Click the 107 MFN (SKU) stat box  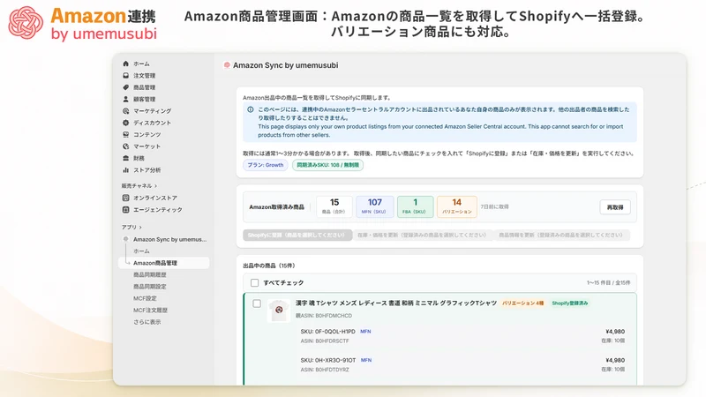tap(374, 206)
